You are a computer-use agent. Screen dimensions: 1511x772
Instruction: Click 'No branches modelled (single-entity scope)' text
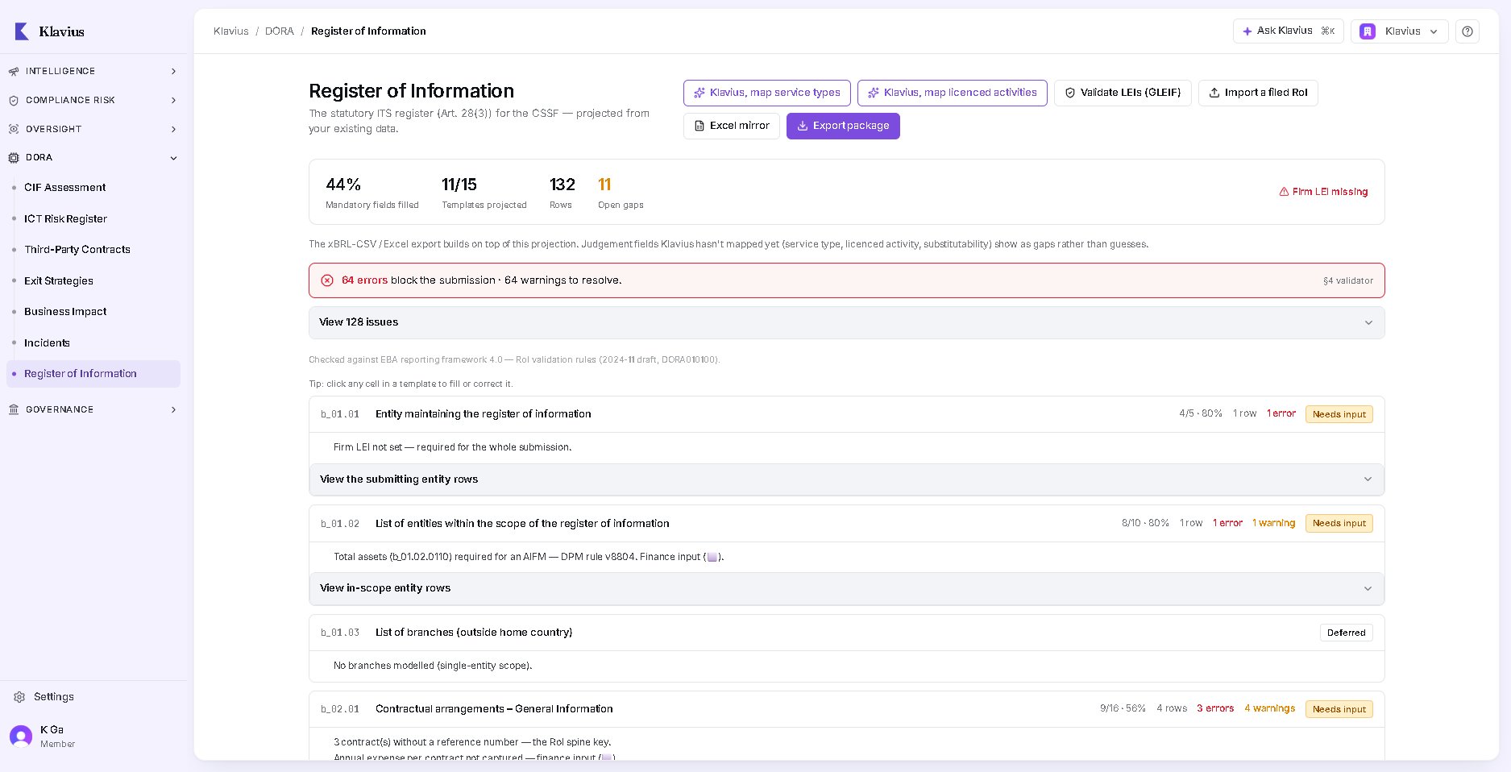[x=433, y=666]
